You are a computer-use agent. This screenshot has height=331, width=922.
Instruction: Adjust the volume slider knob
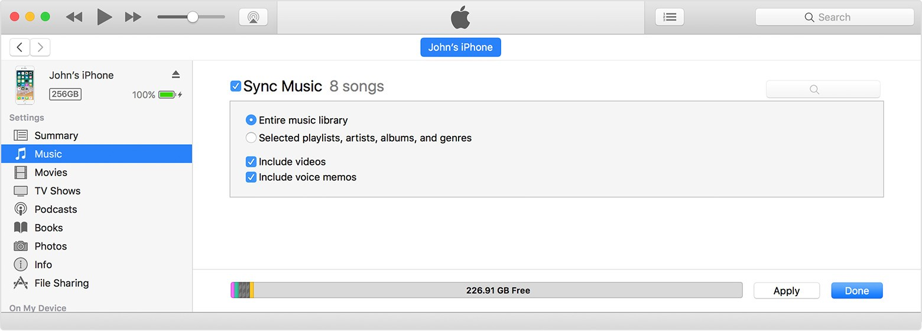tap(193, 17)
